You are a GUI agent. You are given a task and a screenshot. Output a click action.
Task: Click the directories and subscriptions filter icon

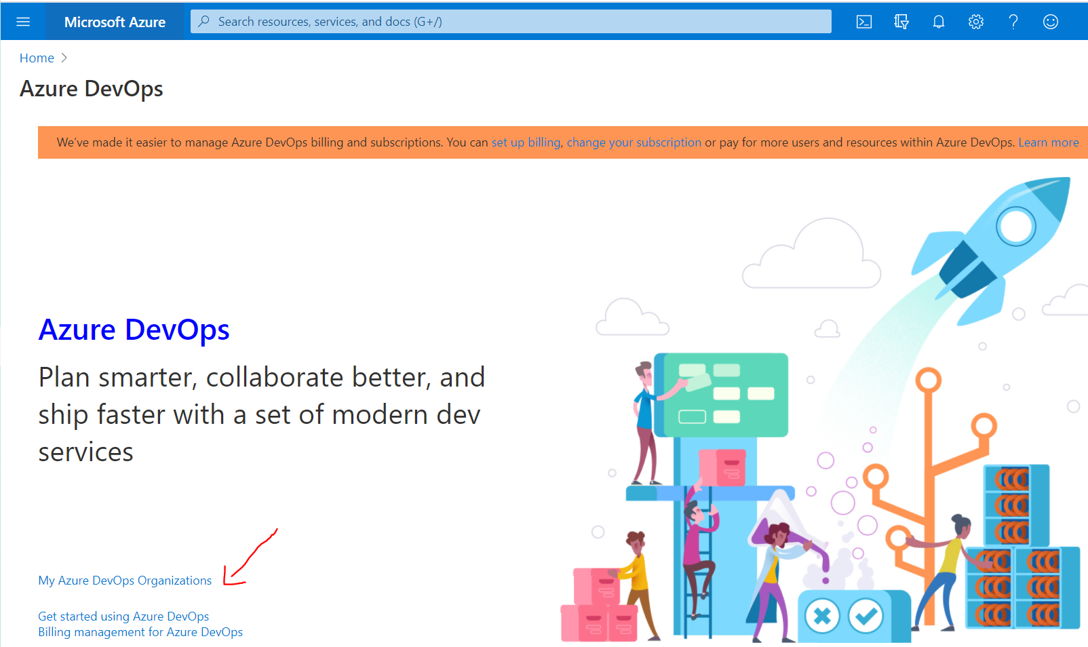tap(901, 21)
